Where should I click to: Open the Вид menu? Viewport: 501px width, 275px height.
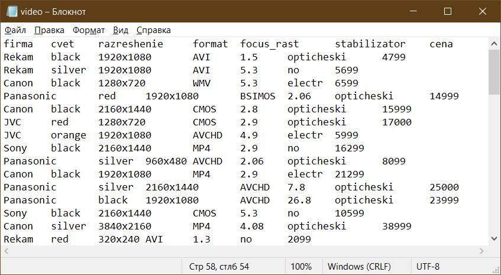click(121, 30)
